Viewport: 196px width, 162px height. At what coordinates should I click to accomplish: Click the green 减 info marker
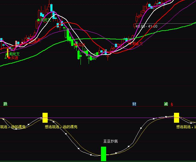pyautogui.click(x=166, y=104)
